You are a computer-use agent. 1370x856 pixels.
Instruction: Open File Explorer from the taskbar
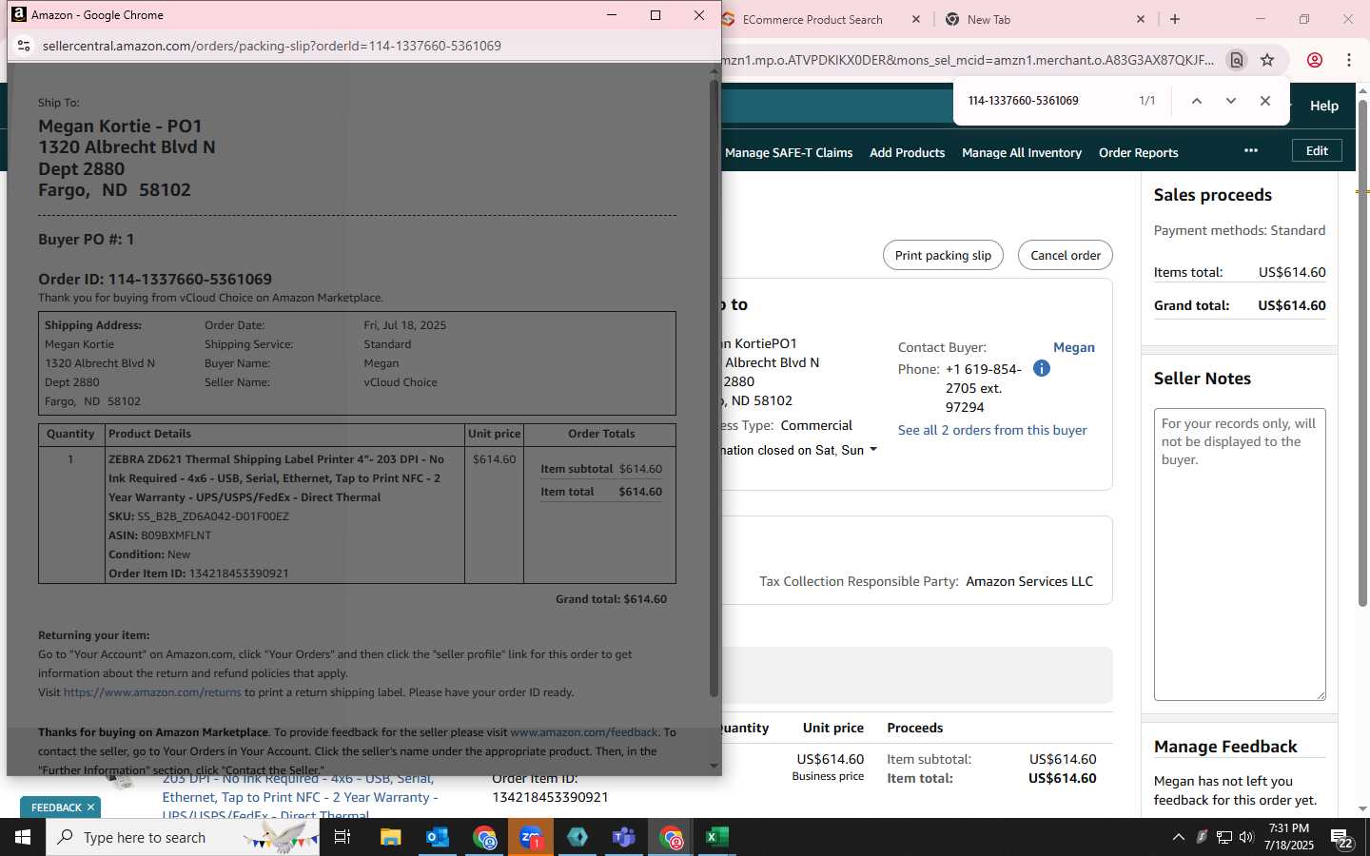391,837
